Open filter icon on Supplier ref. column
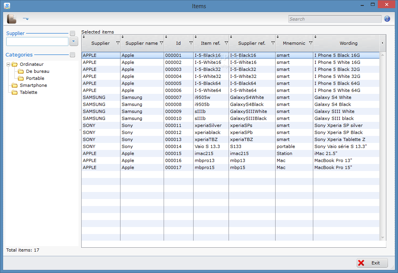The height and width of the screenshot is (273, 398). tap(273, 43)
